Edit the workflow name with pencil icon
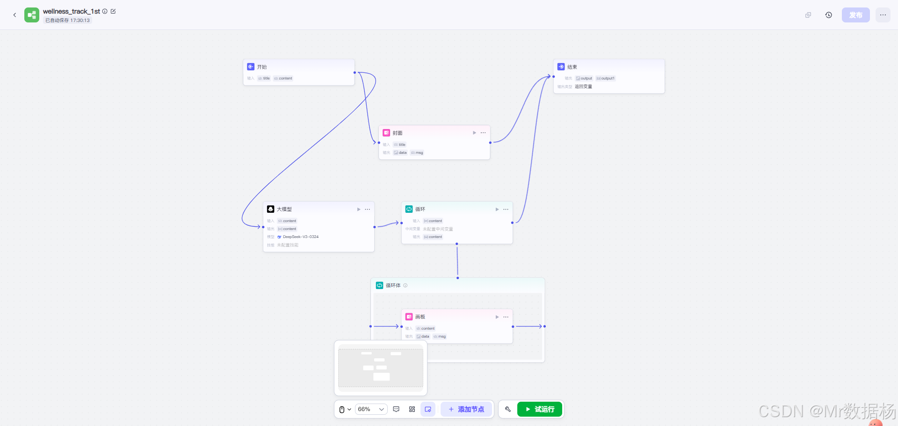This screenshot has height=426, width=898. click(x=113, y=11)
